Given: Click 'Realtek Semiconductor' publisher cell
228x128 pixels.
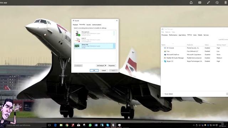Looking at the screenshot, I should (194, 58).
